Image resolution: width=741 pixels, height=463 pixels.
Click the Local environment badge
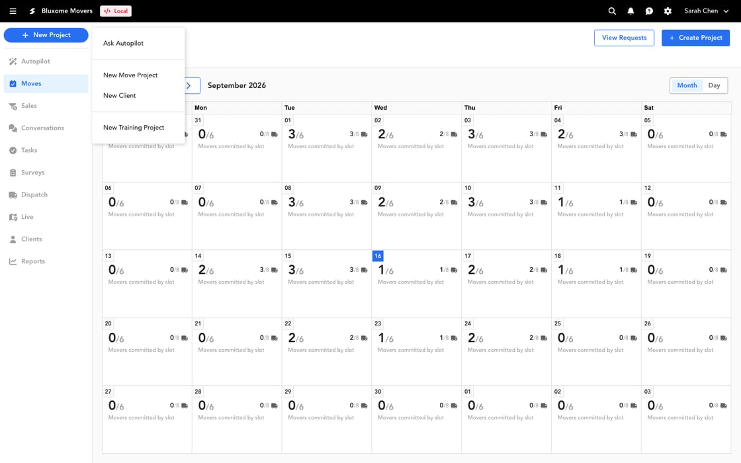[x=116, y=11]
